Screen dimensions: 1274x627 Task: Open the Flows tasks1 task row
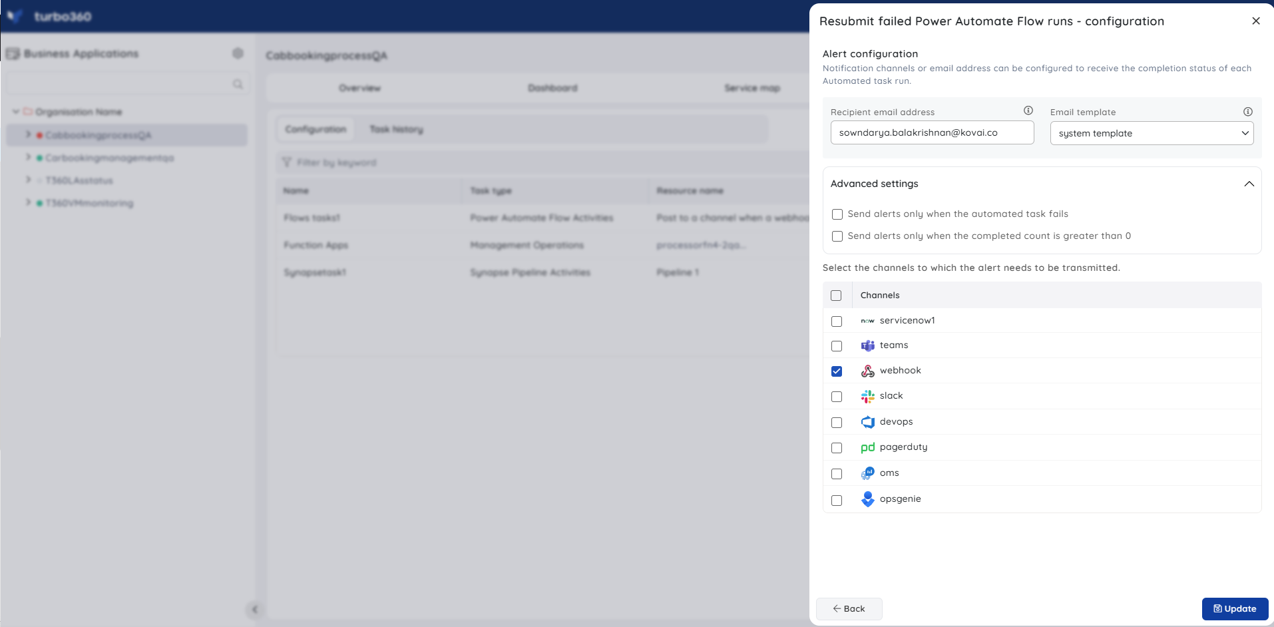tap(542, 218)
